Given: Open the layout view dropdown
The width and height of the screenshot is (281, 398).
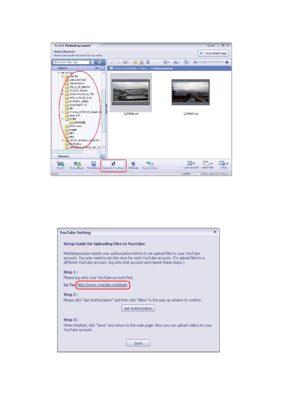Looking at the screenshot, I should (166, 62).
